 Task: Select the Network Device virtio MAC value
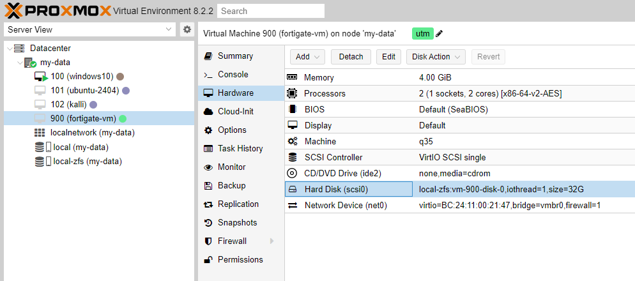pyautogui.click(x=509, y=206)
